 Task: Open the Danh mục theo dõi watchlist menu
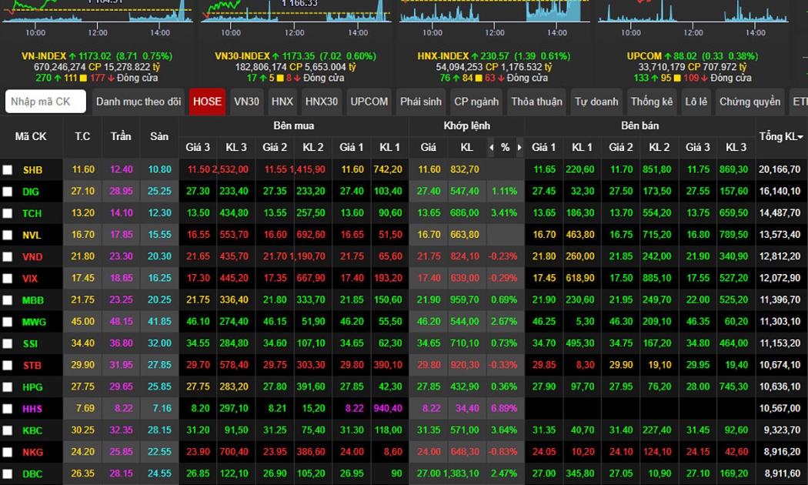tap(139, 102)
